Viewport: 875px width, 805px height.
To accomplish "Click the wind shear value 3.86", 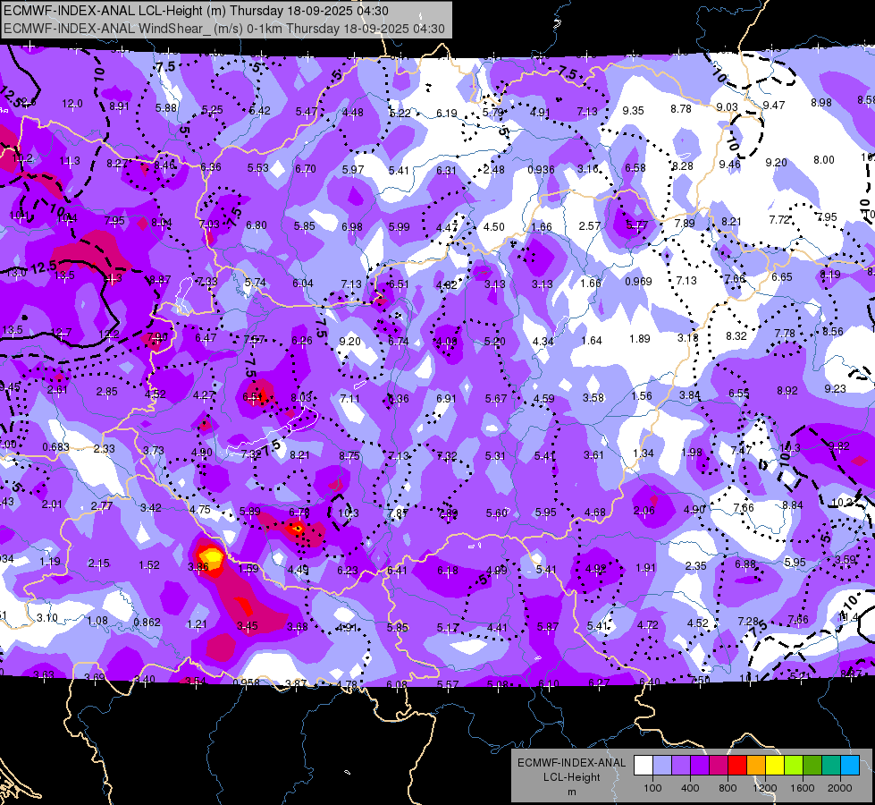I will pos(198,566).
